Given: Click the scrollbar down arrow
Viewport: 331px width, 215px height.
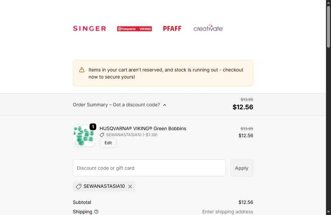Looking at the screenshot, I should (x=329, y=212).
